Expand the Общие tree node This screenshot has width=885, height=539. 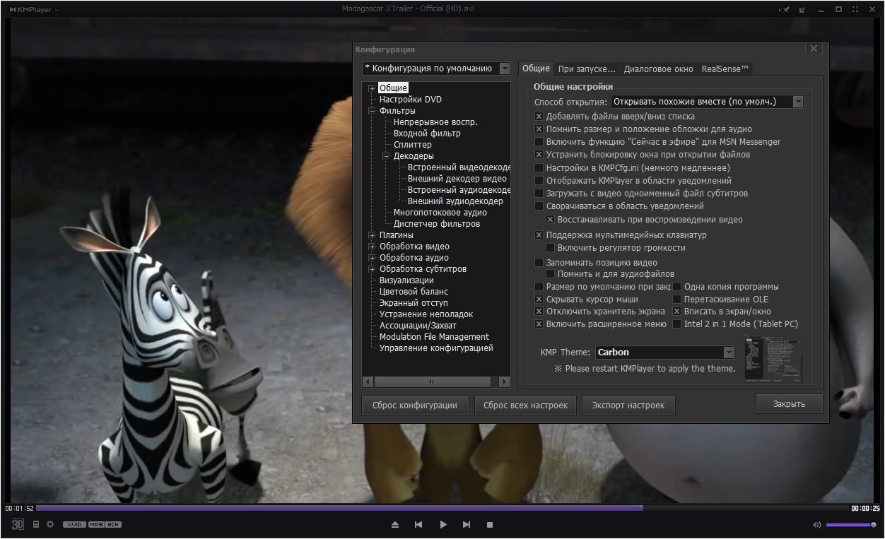point(372,88)
